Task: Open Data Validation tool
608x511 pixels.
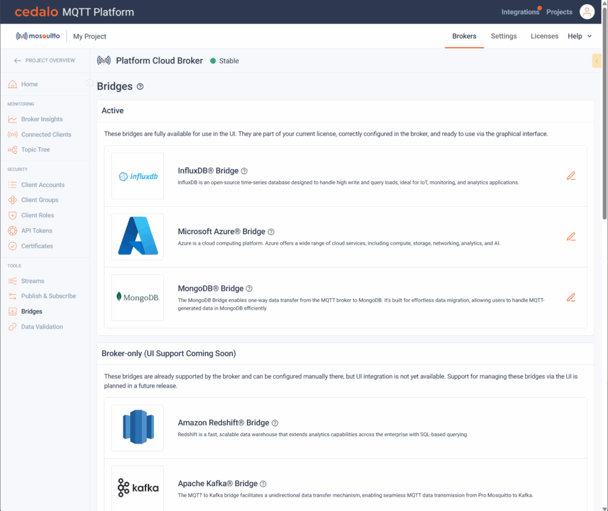Action: tap(42, 327)
